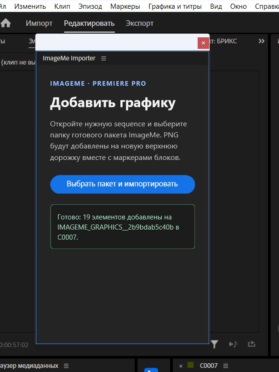Screen dimensions: 279x372
Task: Select the media browser panel tab
Action: pos(29,366)
